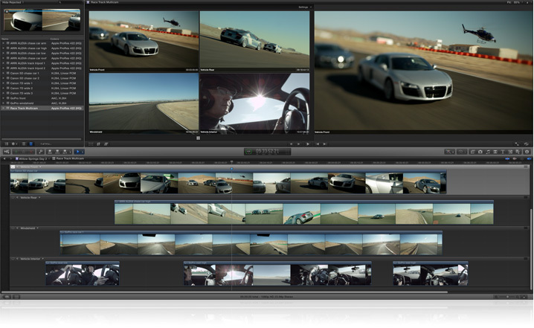Image resolution: width=534 pixels, height=328 pixels.
Task: Click the timeline horizontal scrollbar
Action: coord(225,292)
